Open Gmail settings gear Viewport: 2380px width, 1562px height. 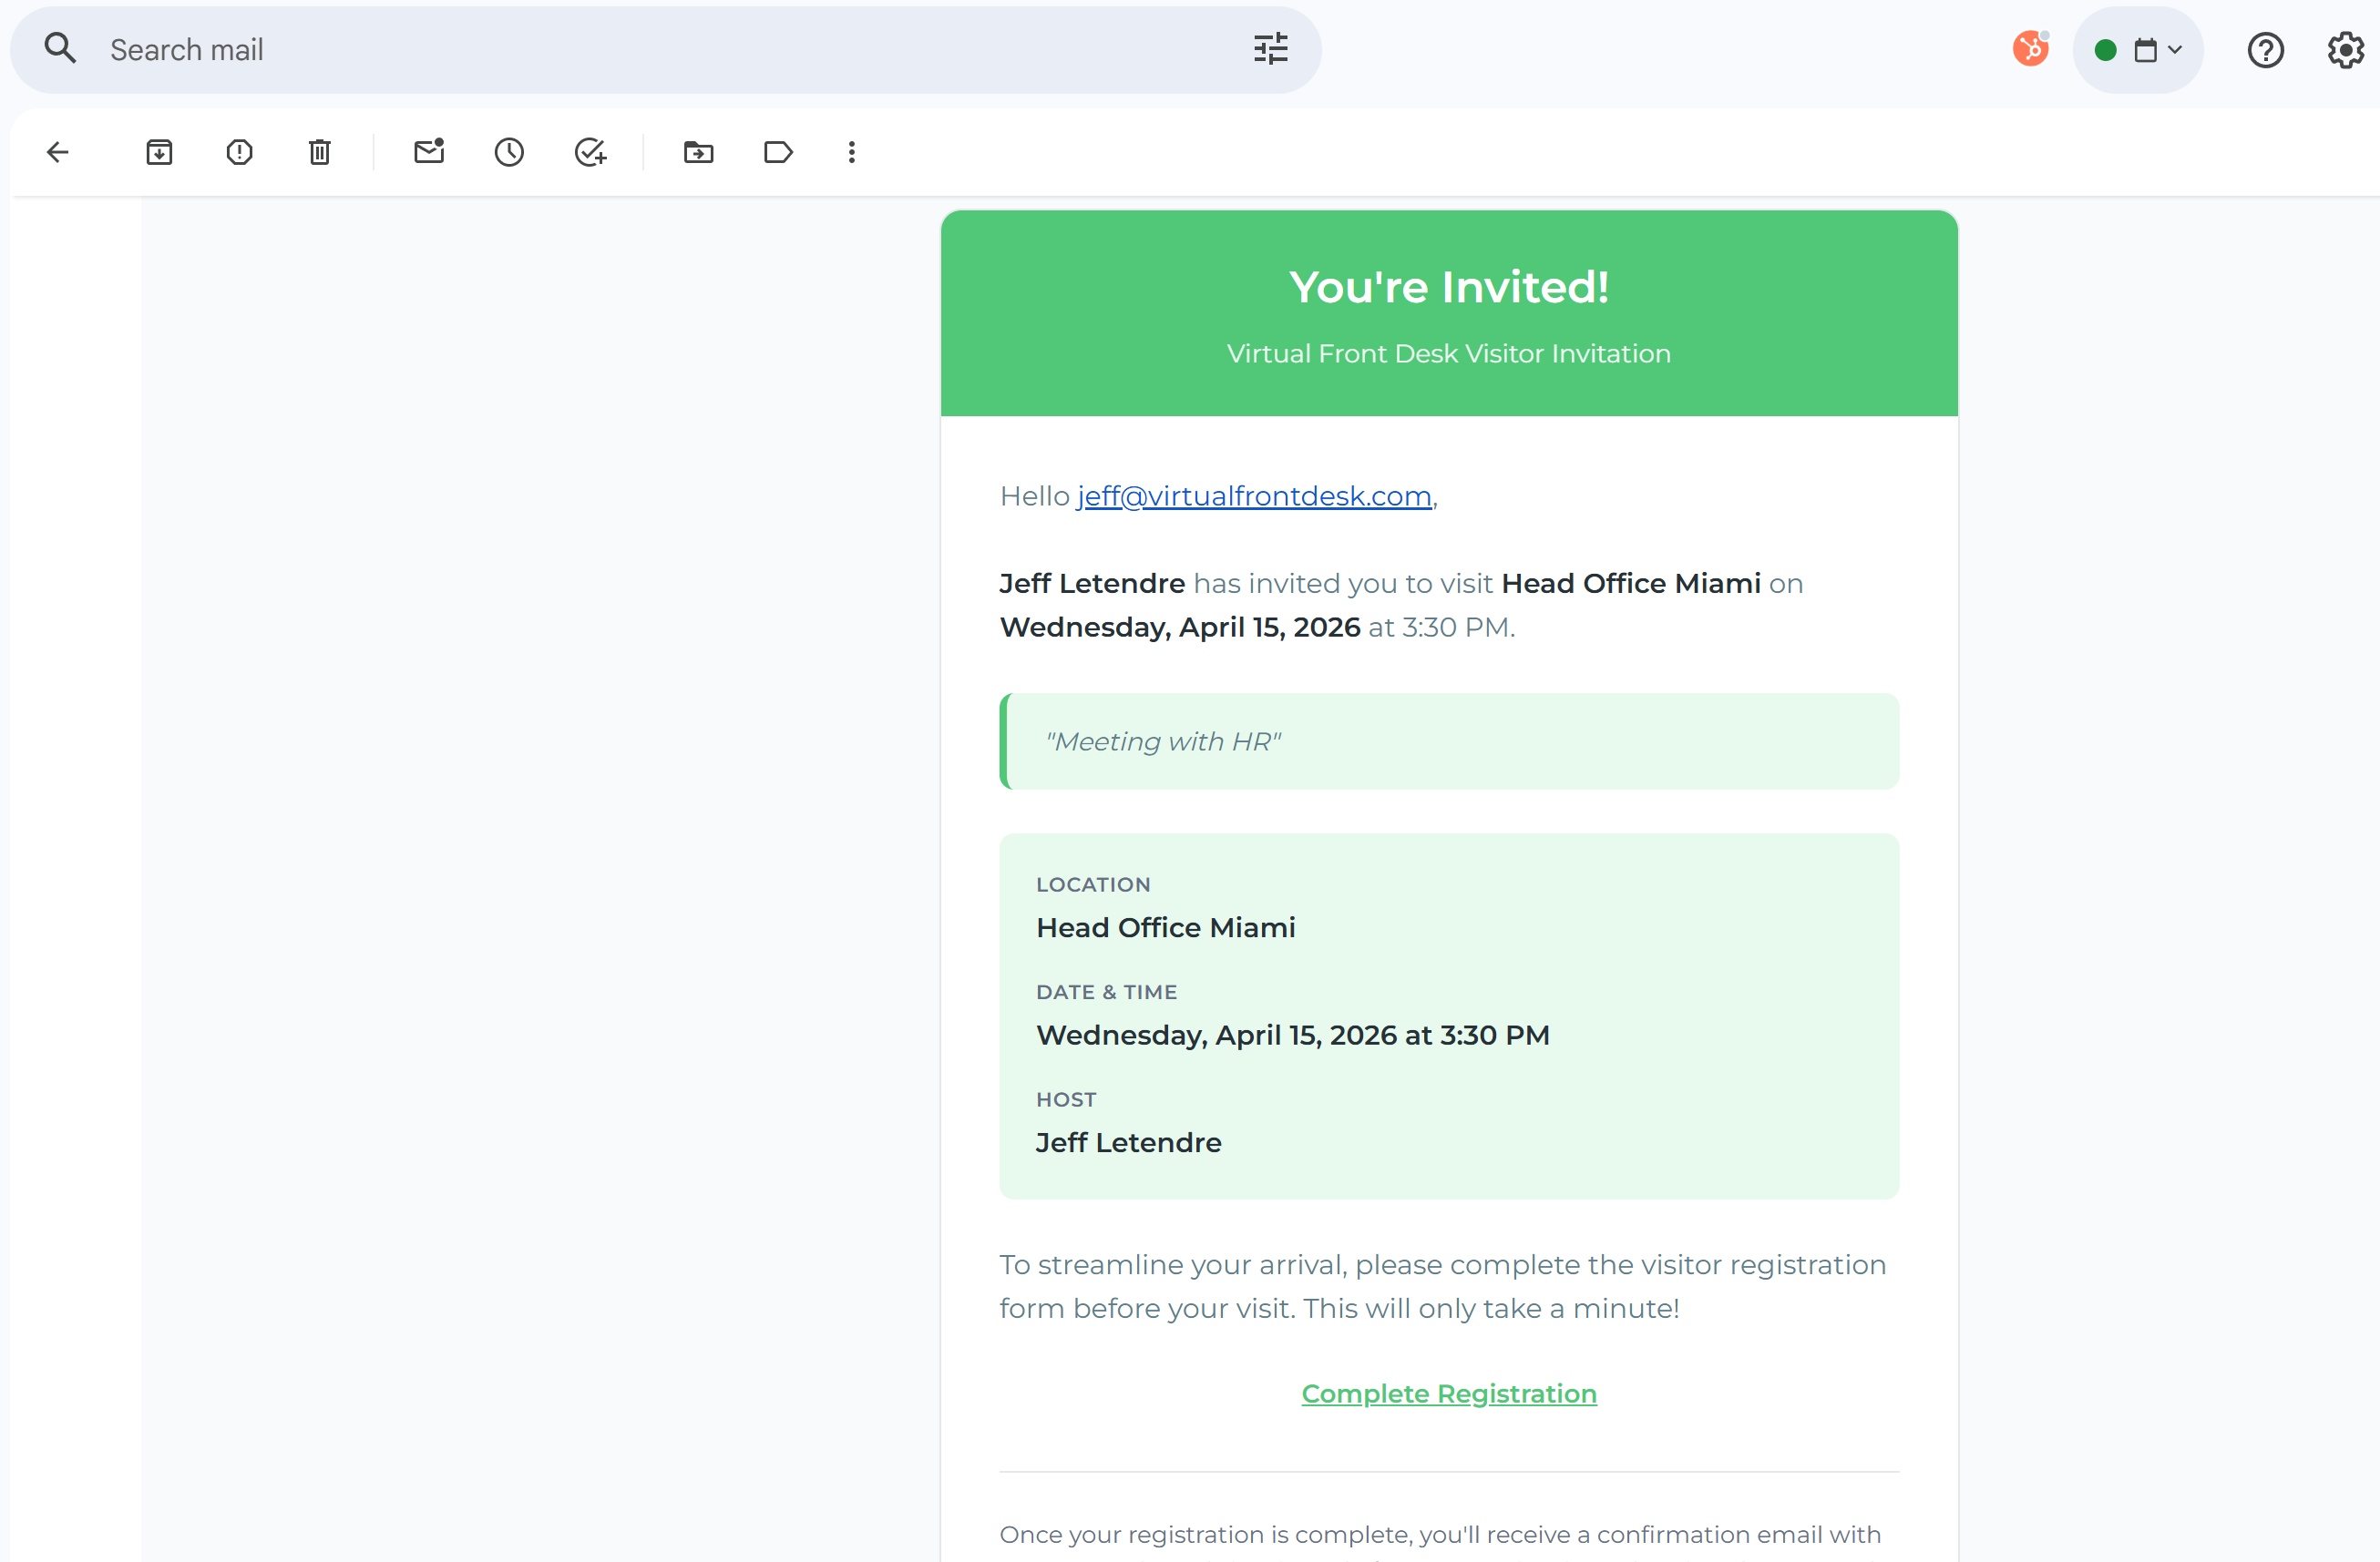[2345, 50]
